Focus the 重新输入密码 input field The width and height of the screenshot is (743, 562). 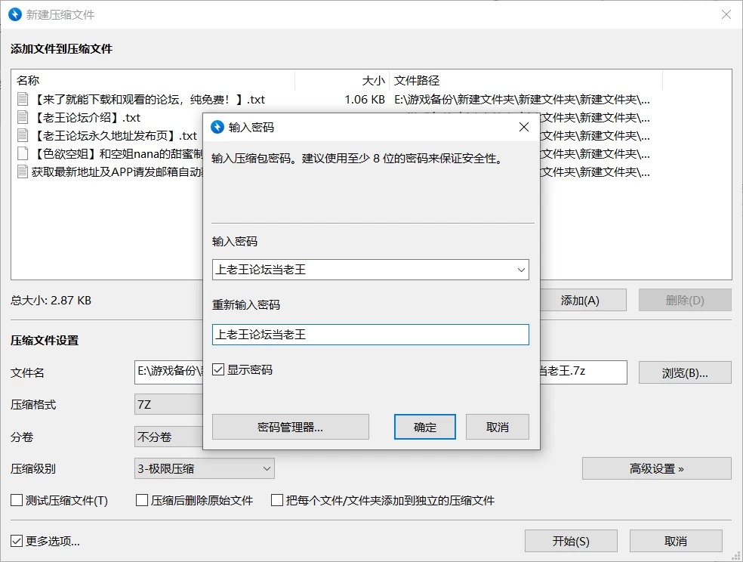click(370, 335)
